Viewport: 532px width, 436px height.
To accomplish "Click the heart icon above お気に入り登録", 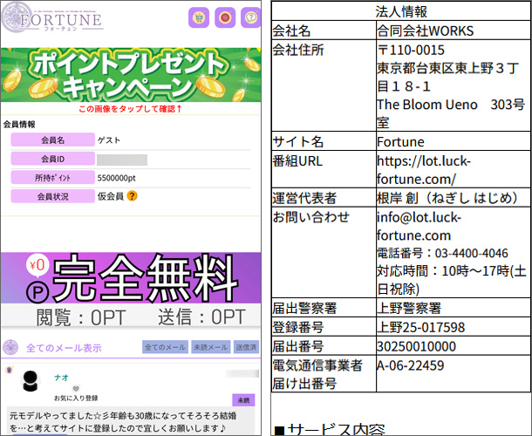I will (76, 388).
